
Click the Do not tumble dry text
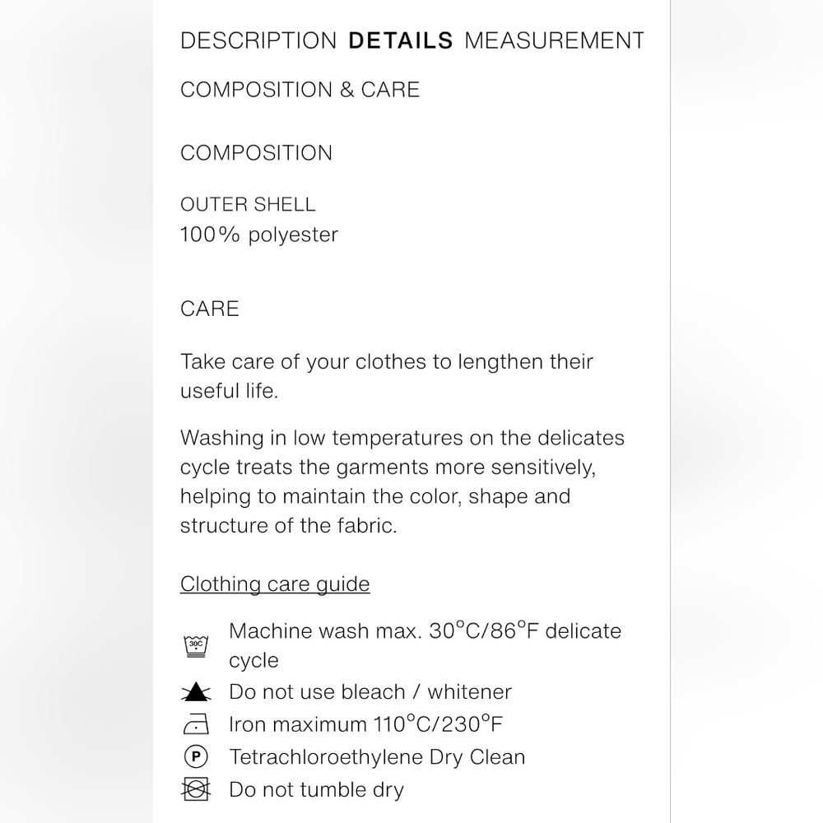point(317,789)
